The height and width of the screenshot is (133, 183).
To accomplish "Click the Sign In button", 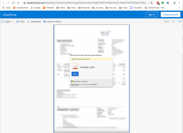I will coord(152,14).
